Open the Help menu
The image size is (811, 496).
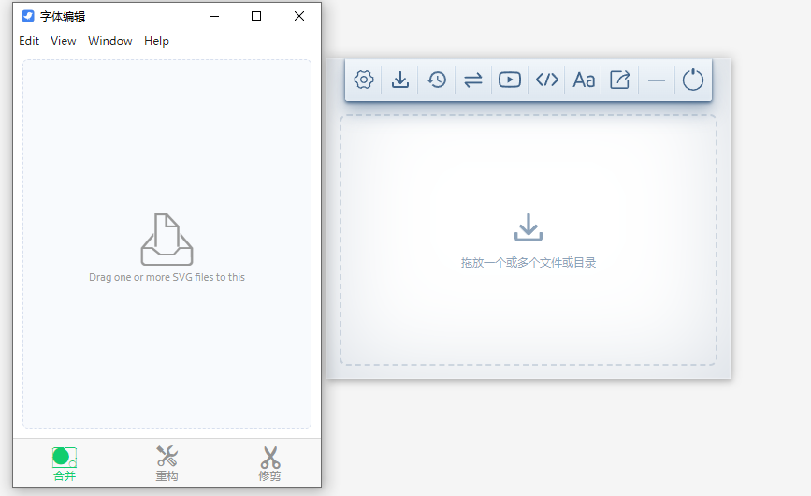pyautogui.click(x=156, y=41)
